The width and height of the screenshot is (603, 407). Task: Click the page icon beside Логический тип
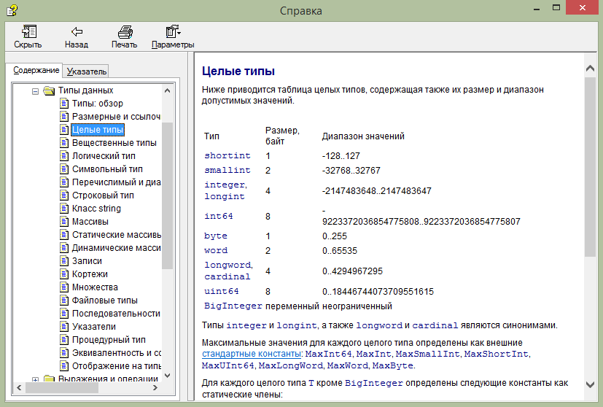point(64,156)
